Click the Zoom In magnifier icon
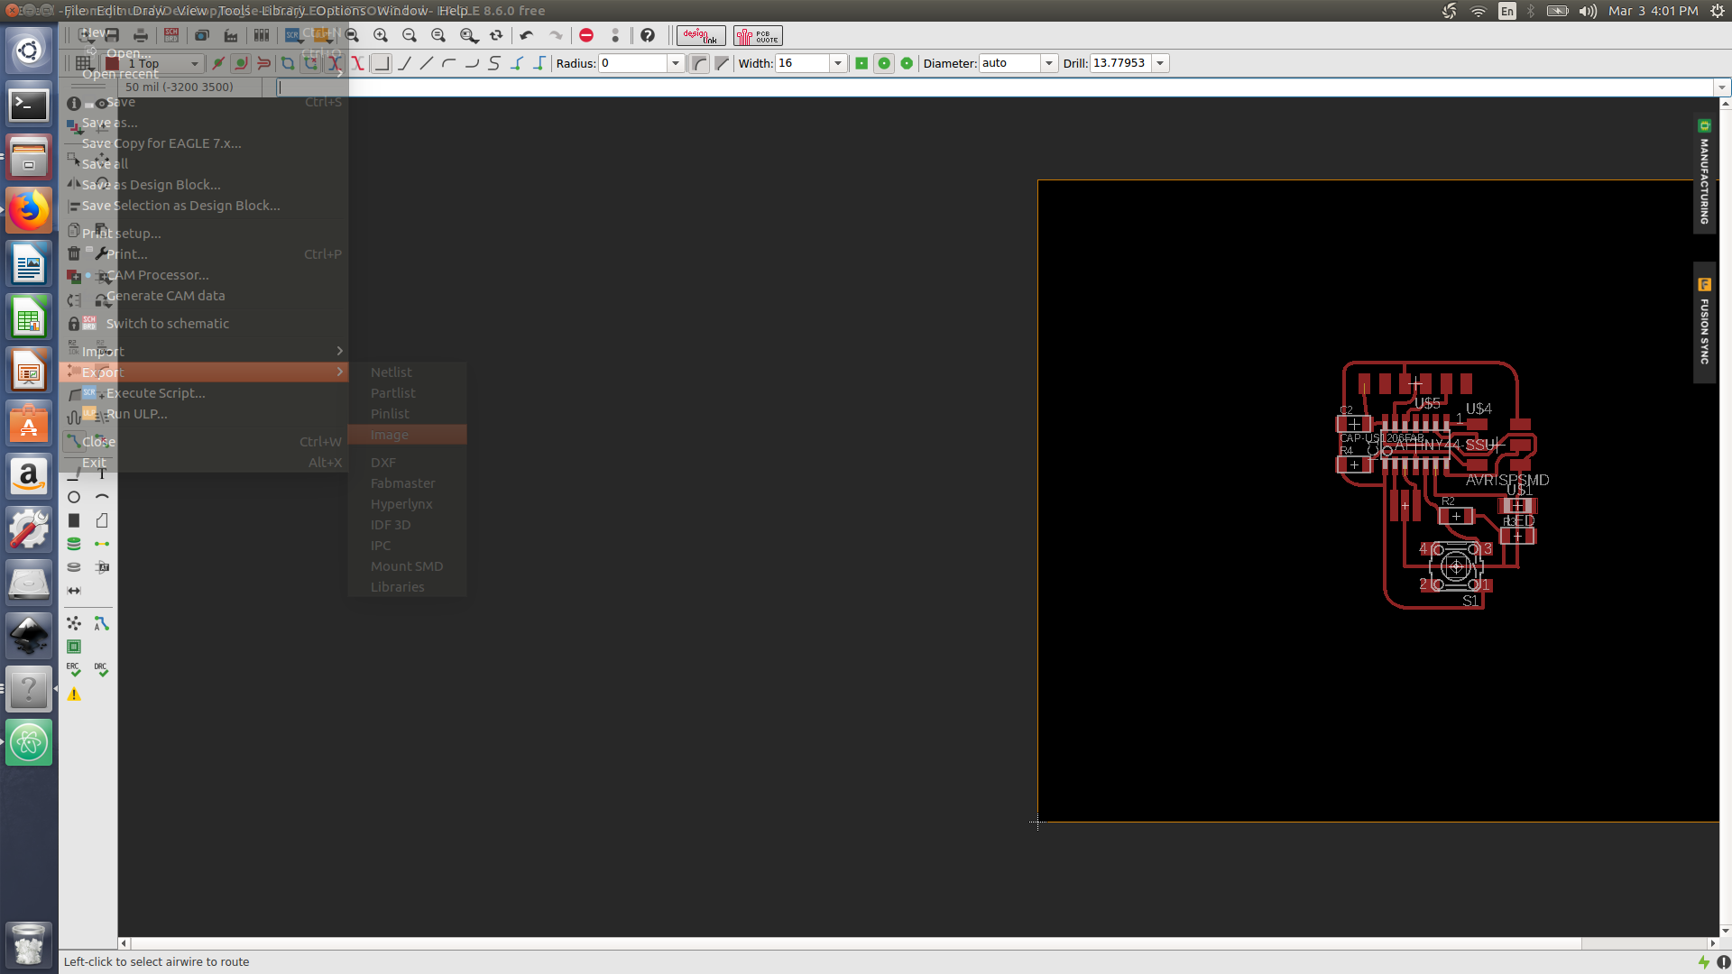Image resolution: width=1732 pixels, height=974 pixels. click(381, 35)
